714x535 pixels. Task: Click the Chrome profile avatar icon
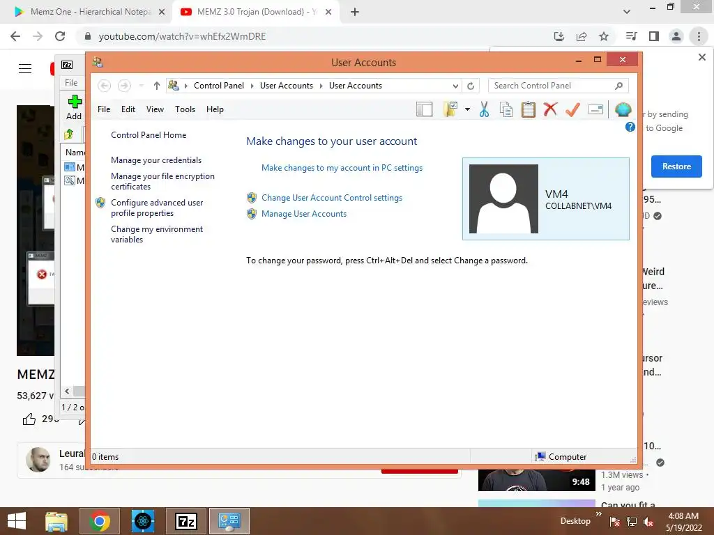pyautogui.click(x=676, y=36)
